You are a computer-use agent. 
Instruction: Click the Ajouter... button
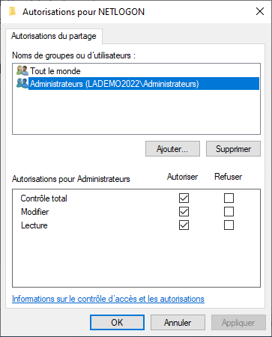pos(172,149)
